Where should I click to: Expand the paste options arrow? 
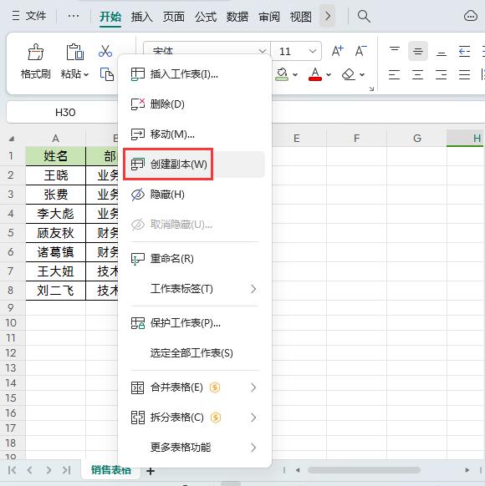click(86, 74)
